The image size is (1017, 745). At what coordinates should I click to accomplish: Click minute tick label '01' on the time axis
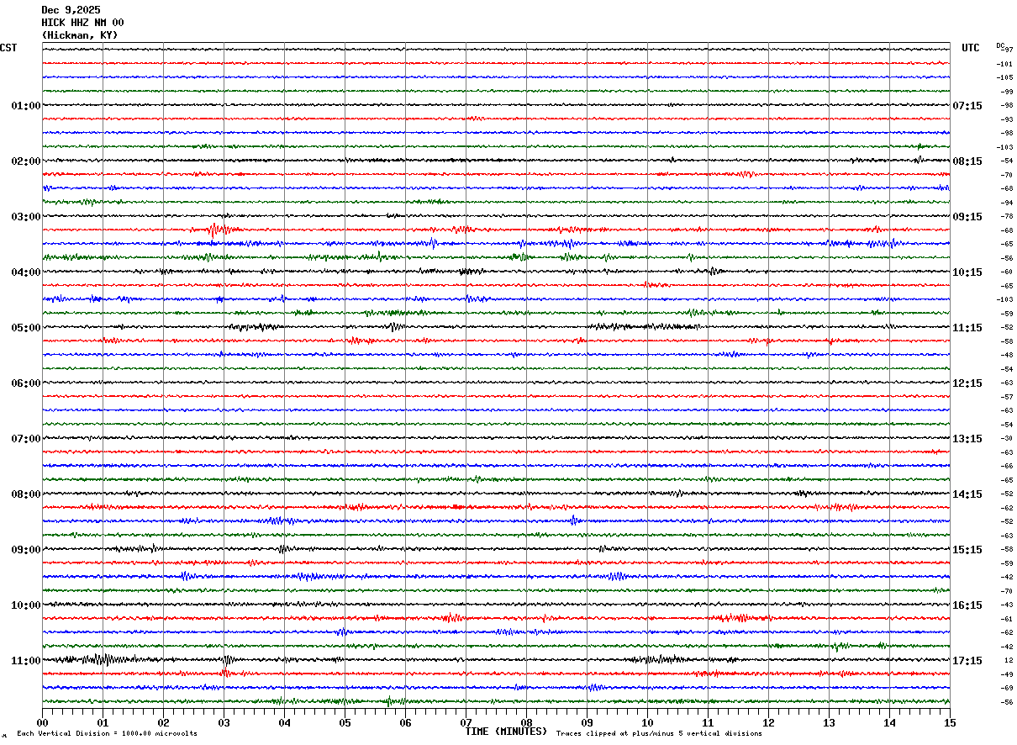103,722
